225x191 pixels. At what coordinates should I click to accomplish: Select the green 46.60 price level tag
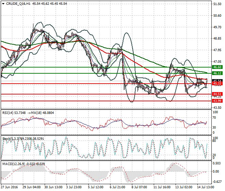click(217, 67)
